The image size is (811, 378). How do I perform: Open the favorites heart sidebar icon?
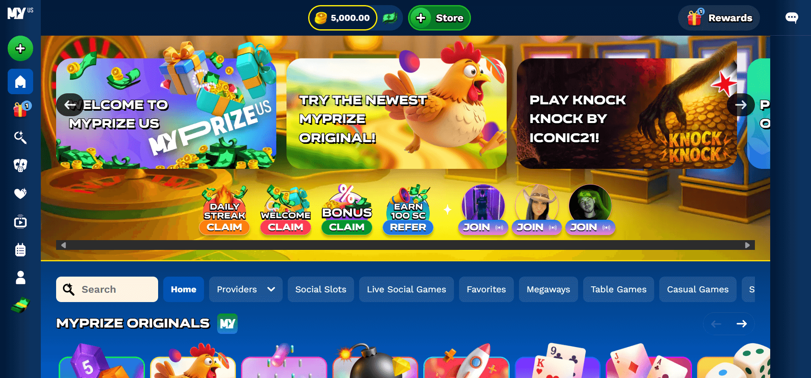coord(20,193)
